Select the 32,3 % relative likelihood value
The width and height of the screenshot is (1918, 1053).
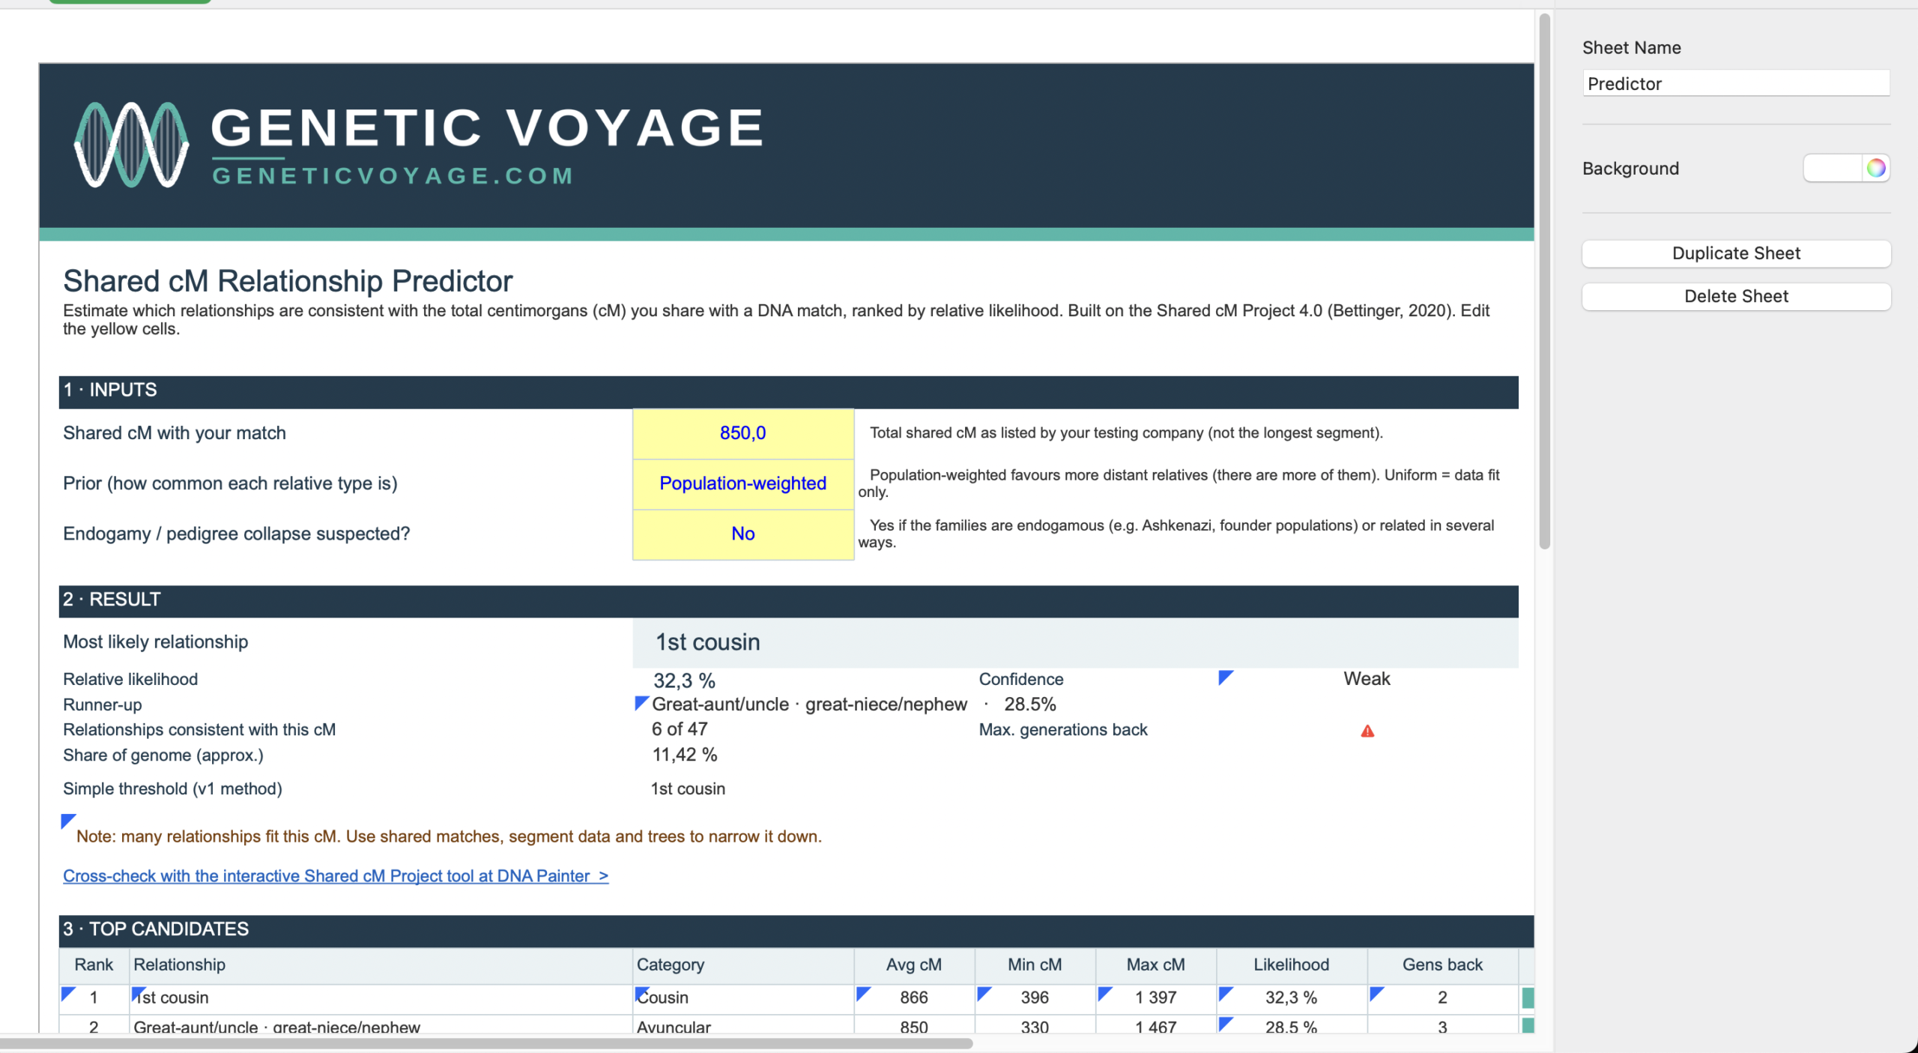684,681
